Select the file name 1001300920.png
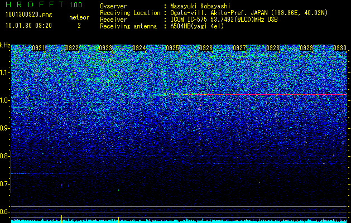The width and height of the screenshot is (351, 223). pyautogui.click(x=28, y=15)
